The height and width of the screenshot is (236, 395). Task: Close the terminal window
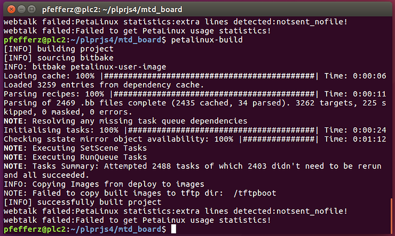point(11,9)
